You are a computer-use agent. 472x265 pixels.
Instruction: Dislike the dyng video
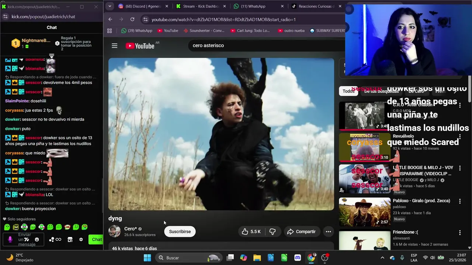pos(273,232)
